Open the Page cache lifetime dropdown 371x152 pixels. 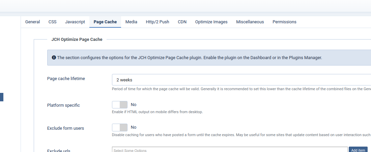241,80
